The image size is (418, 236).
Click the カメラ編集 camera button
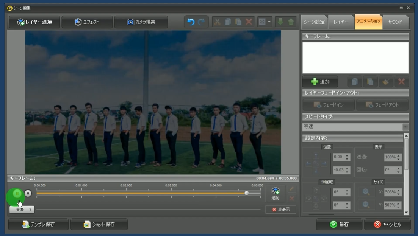tap(141, 22)
